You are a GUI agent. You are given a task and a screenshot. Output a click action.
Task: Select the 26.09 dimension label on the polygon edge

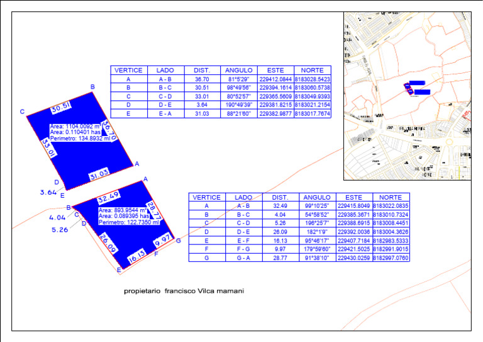click(108, 243)
